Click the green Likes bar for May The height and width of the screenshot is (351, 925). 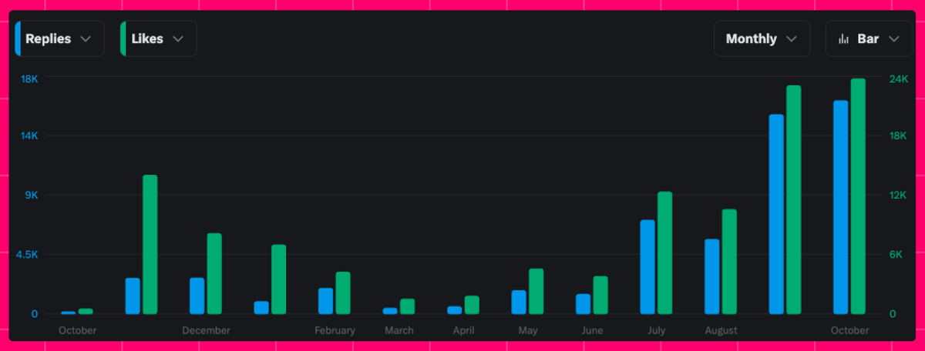536,291
